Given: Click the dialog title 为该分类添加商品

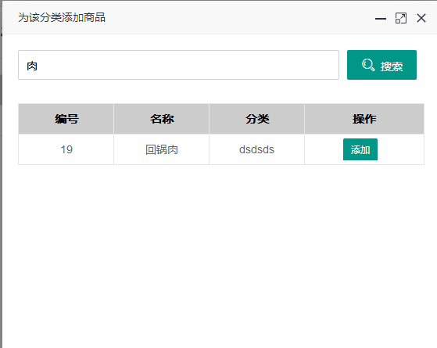Looking at the screenshot, I should tap(62, 17).
